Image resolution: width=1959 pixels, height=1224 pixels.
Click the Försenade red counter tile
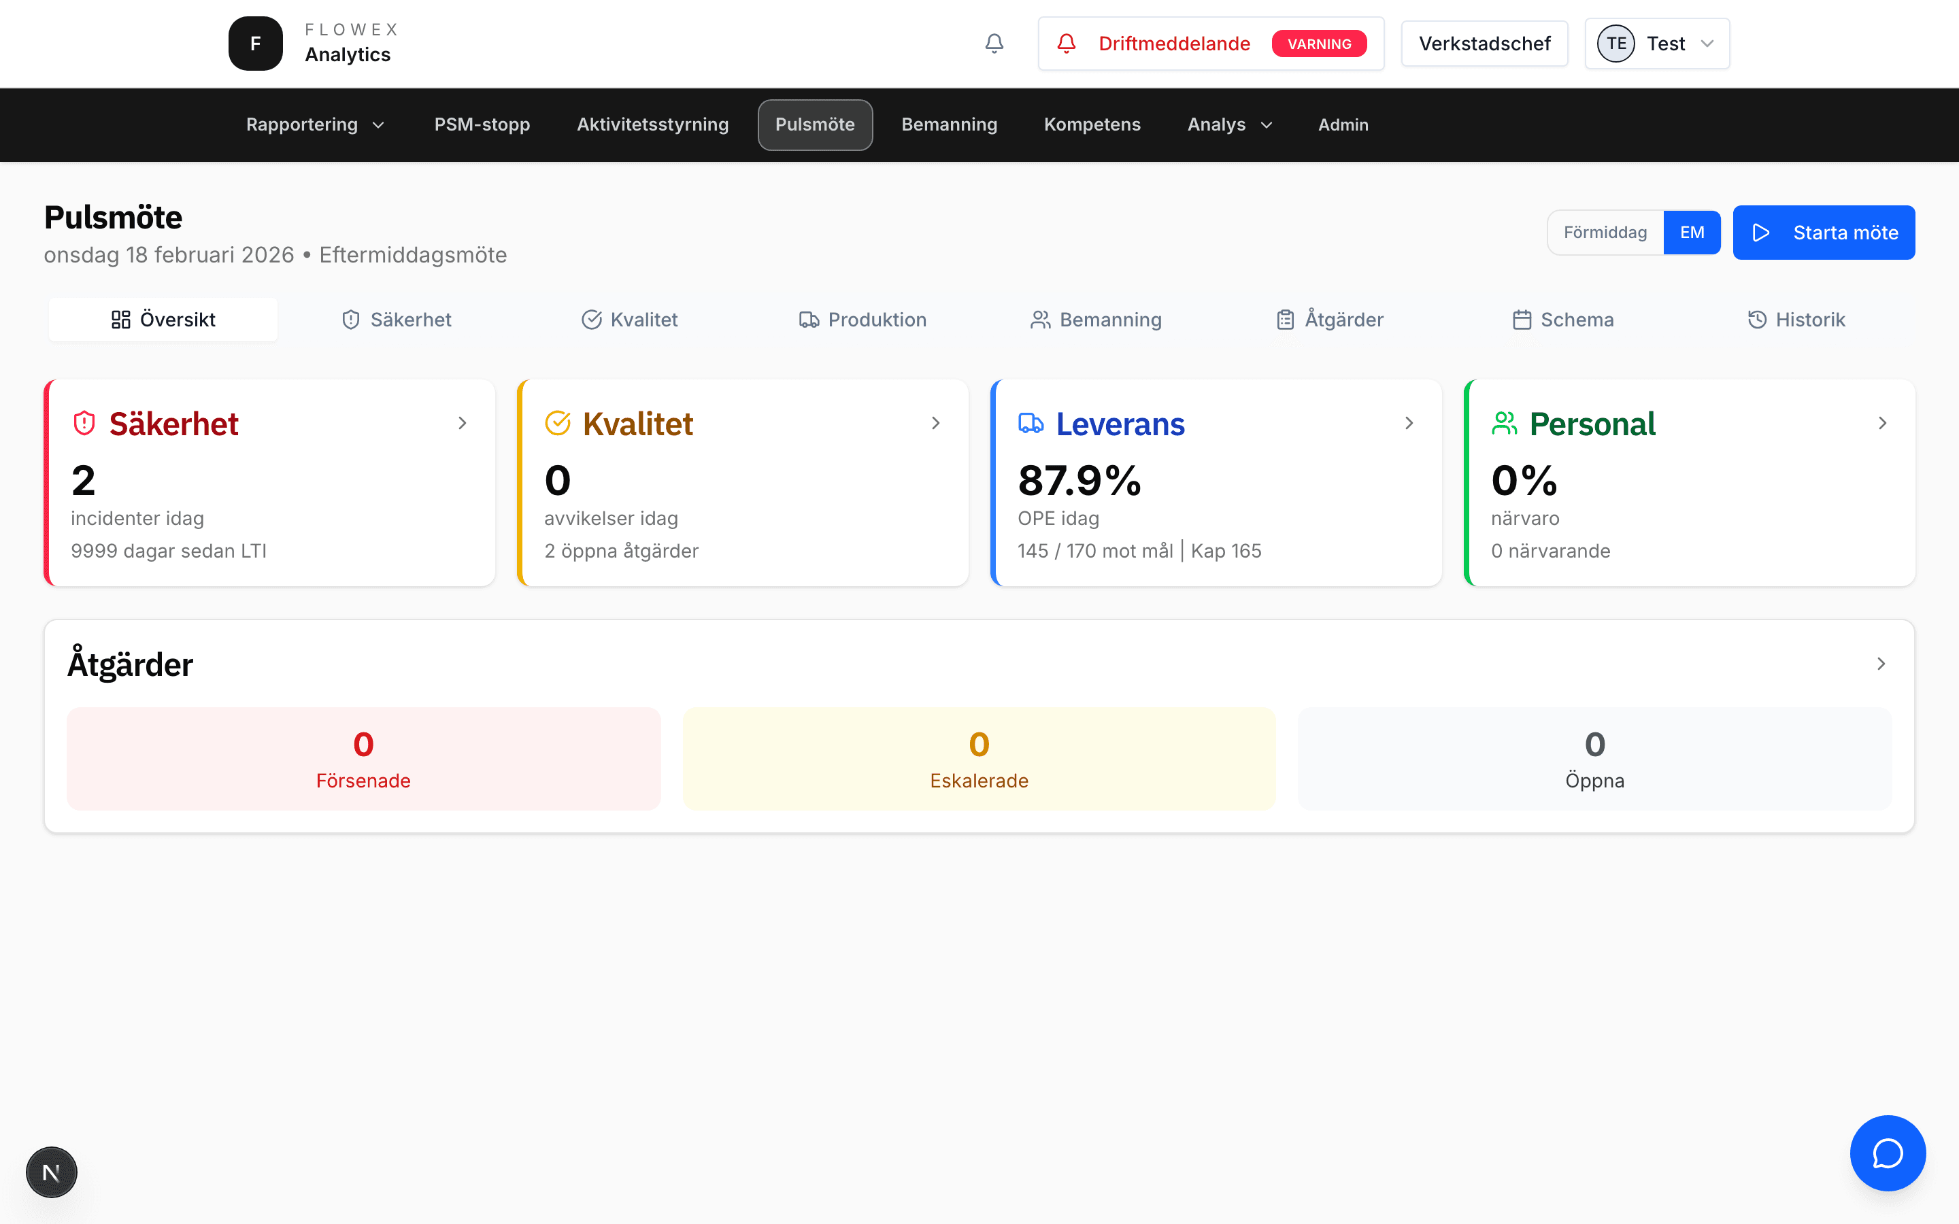363,758
